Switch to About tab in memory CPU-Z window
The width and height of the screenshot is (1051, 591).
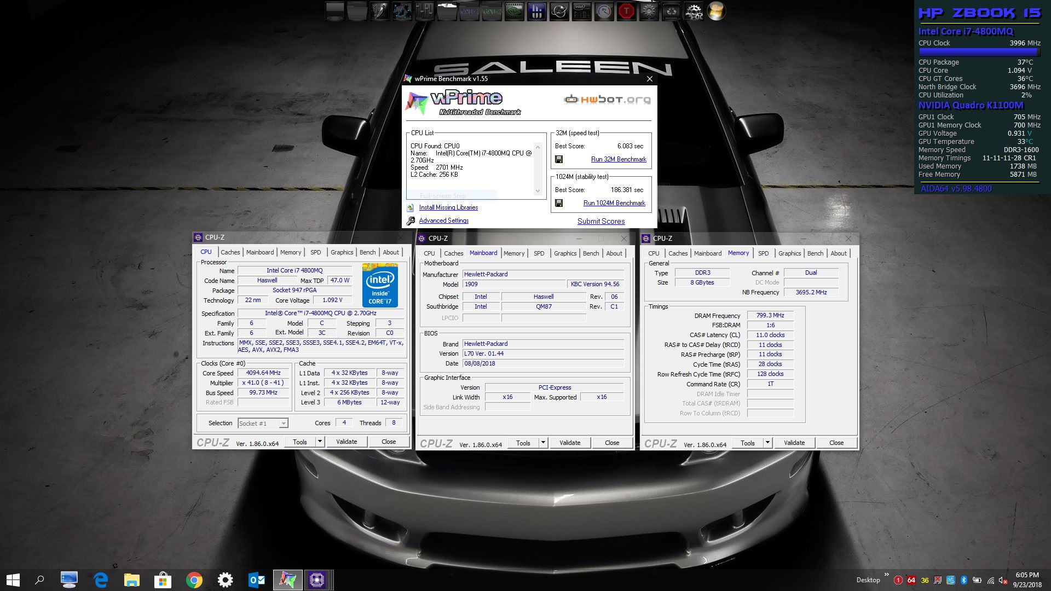tap(839, 253)
